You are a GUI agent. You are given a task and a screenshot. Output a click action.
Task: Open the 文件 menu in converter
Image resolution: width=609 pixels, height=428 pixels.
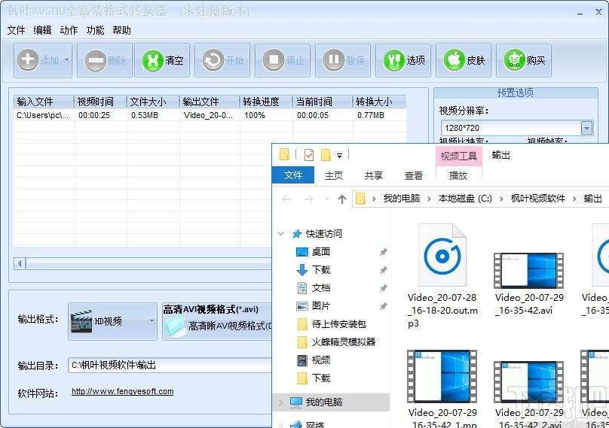point(16,30)
